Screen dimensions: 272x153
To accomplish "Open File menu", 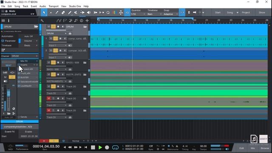I will (3, 6).
